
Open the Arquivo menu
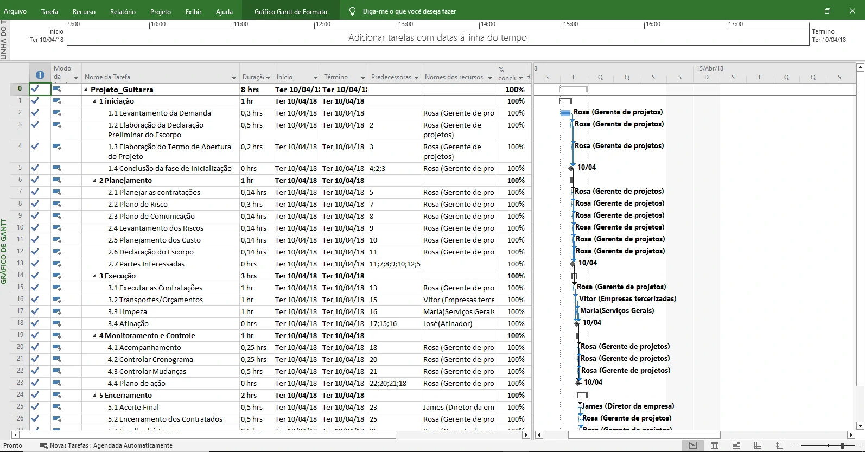[x=15, y=11]
